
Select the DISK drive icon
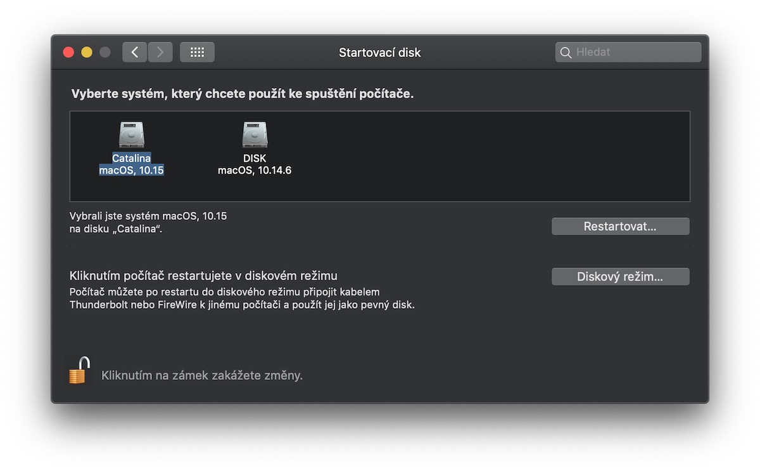255,135
